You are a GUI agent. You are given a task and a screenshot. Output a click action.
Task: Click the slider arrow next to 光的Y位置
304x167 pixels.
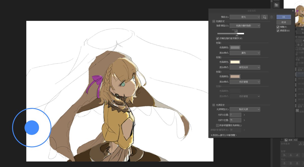pos(244,120)
